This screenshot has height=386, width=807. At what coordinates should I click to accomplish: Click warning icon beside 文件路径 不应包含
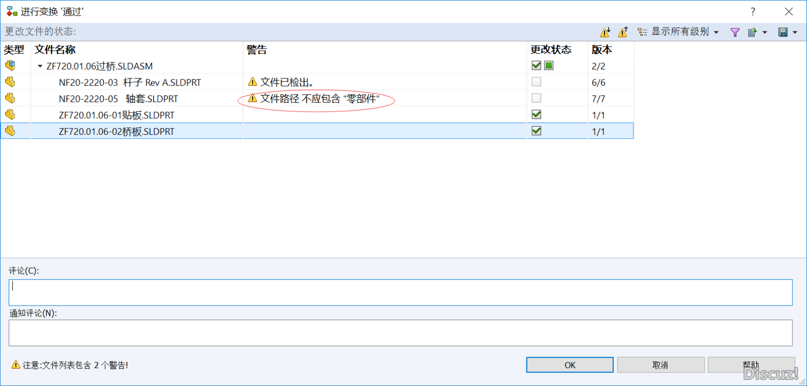click(x=252, y=98)
